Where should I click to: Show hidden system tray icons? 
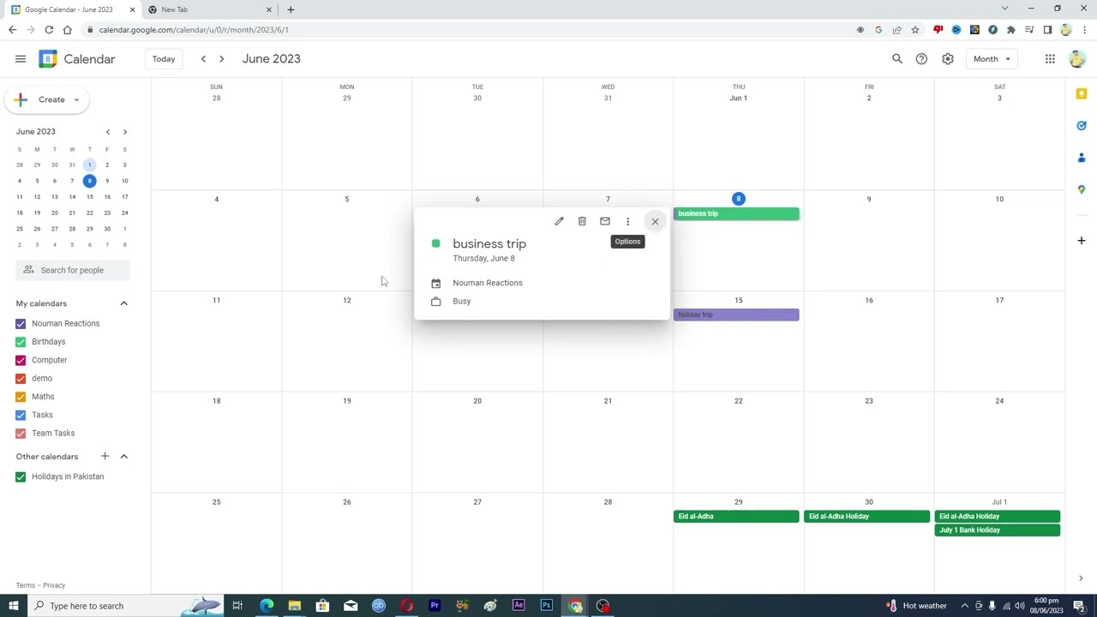965,606
